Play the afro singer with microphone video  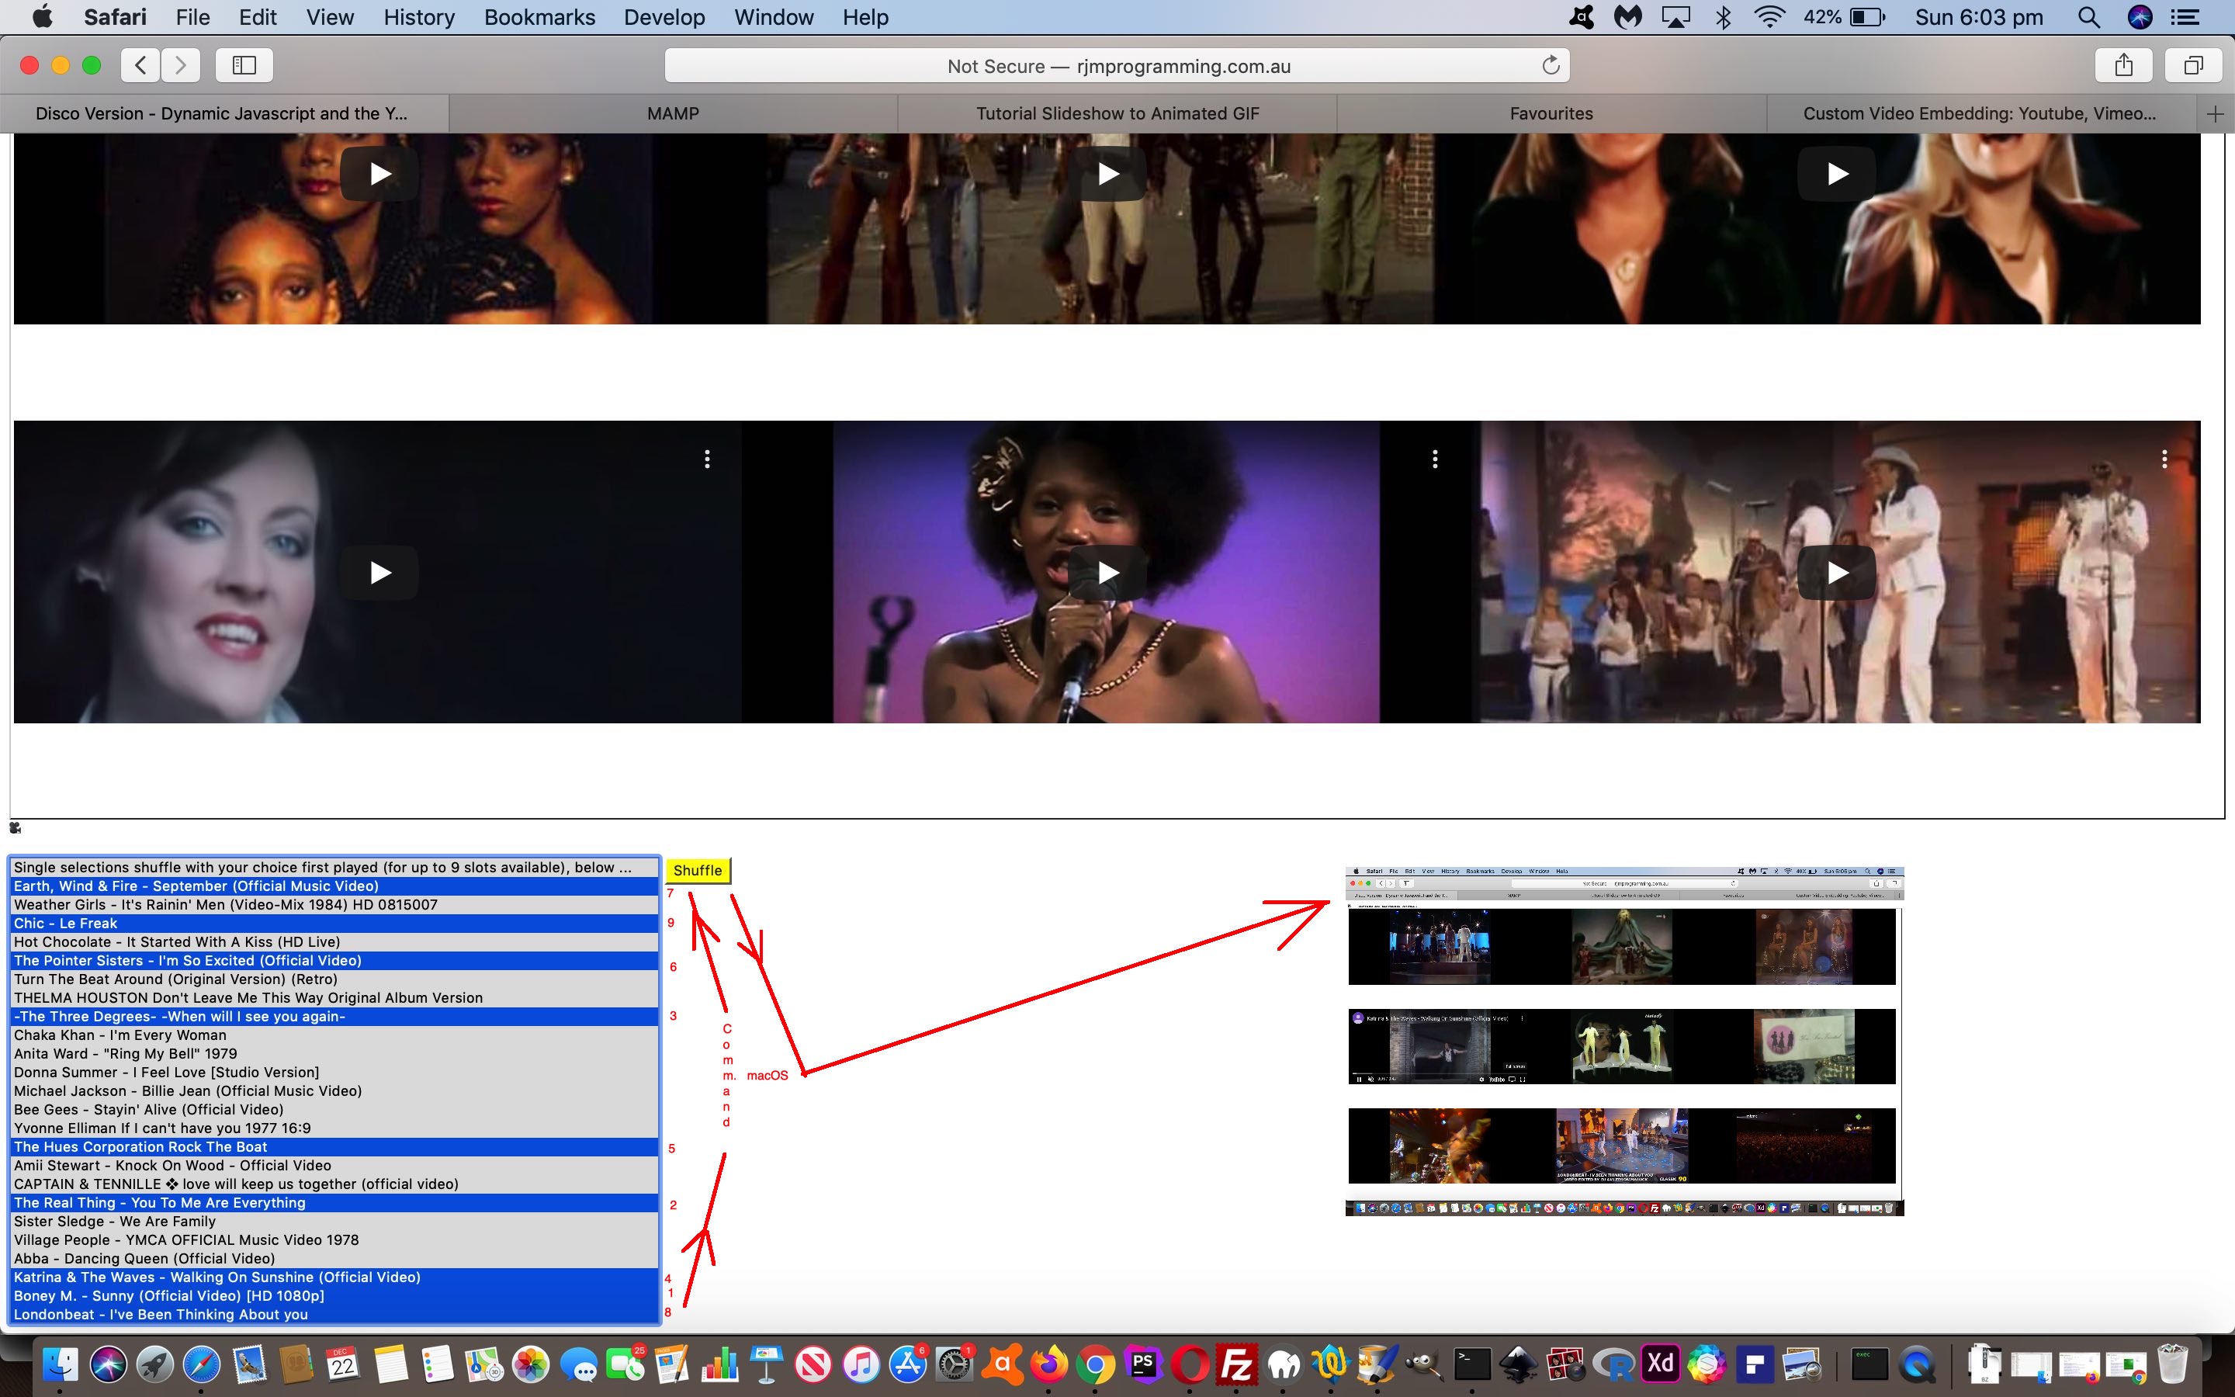[1107, 573]
